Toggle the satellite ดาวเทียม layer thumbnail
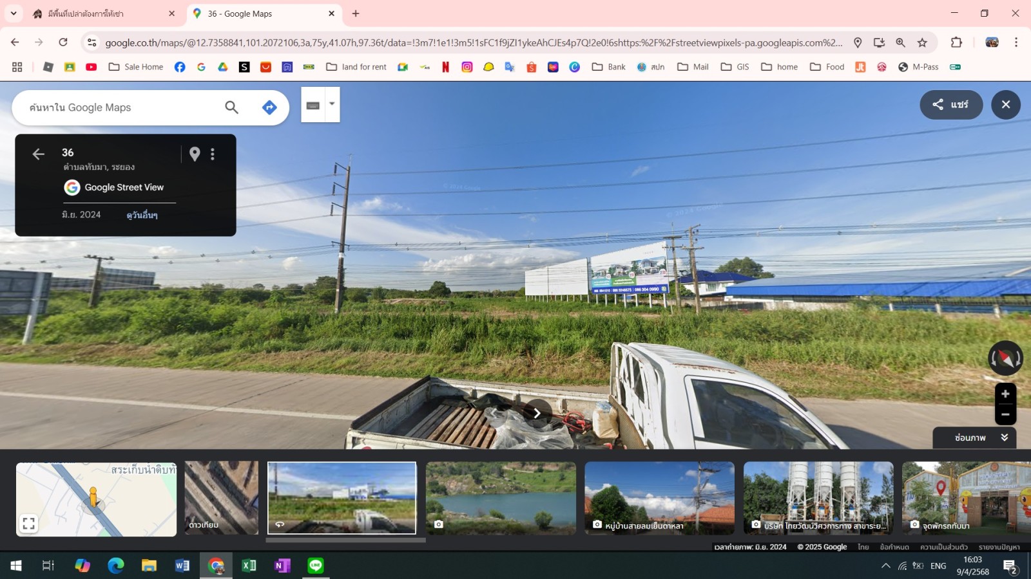The width and height of the screenshot is (1031, 579). pyautogui.click(x=221, y=498)
